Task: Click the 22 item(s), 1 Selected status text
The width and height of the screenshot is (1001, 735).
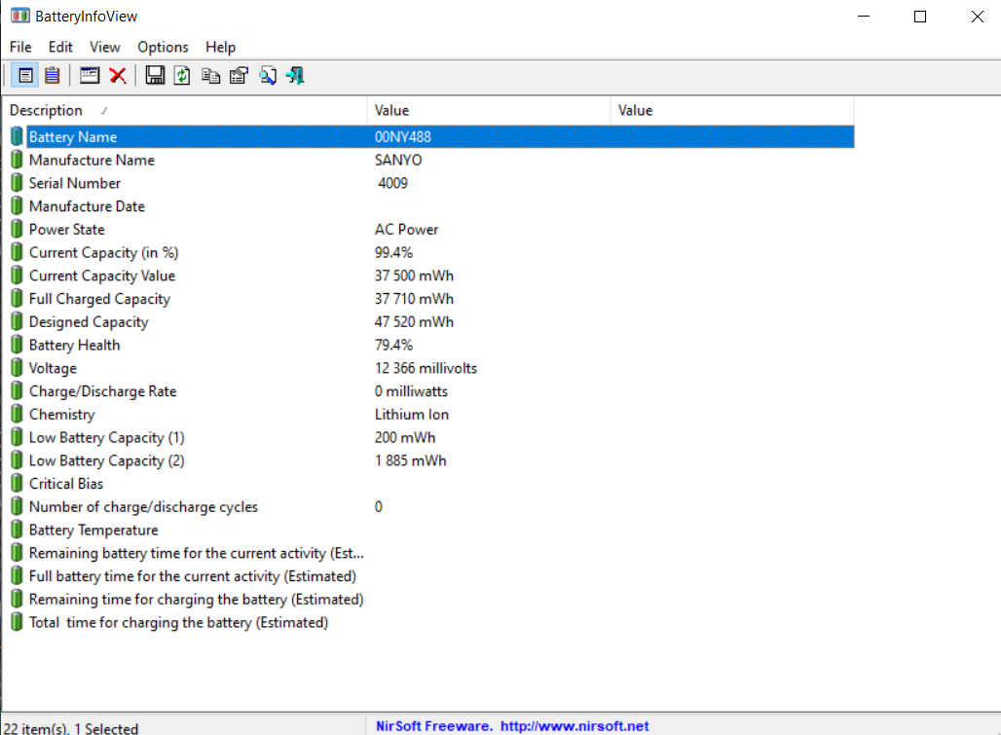Action: click(70, 728)
